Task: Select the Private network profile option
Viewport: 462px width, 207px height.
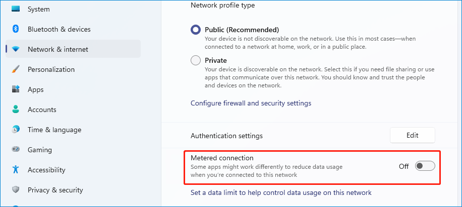Action: (x=196, y=60)
